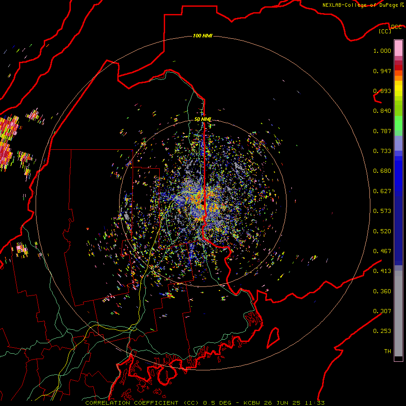This screenshot has width=406, height=406.
Task: Click the 0.253 scale value
Action: (382, 331)
